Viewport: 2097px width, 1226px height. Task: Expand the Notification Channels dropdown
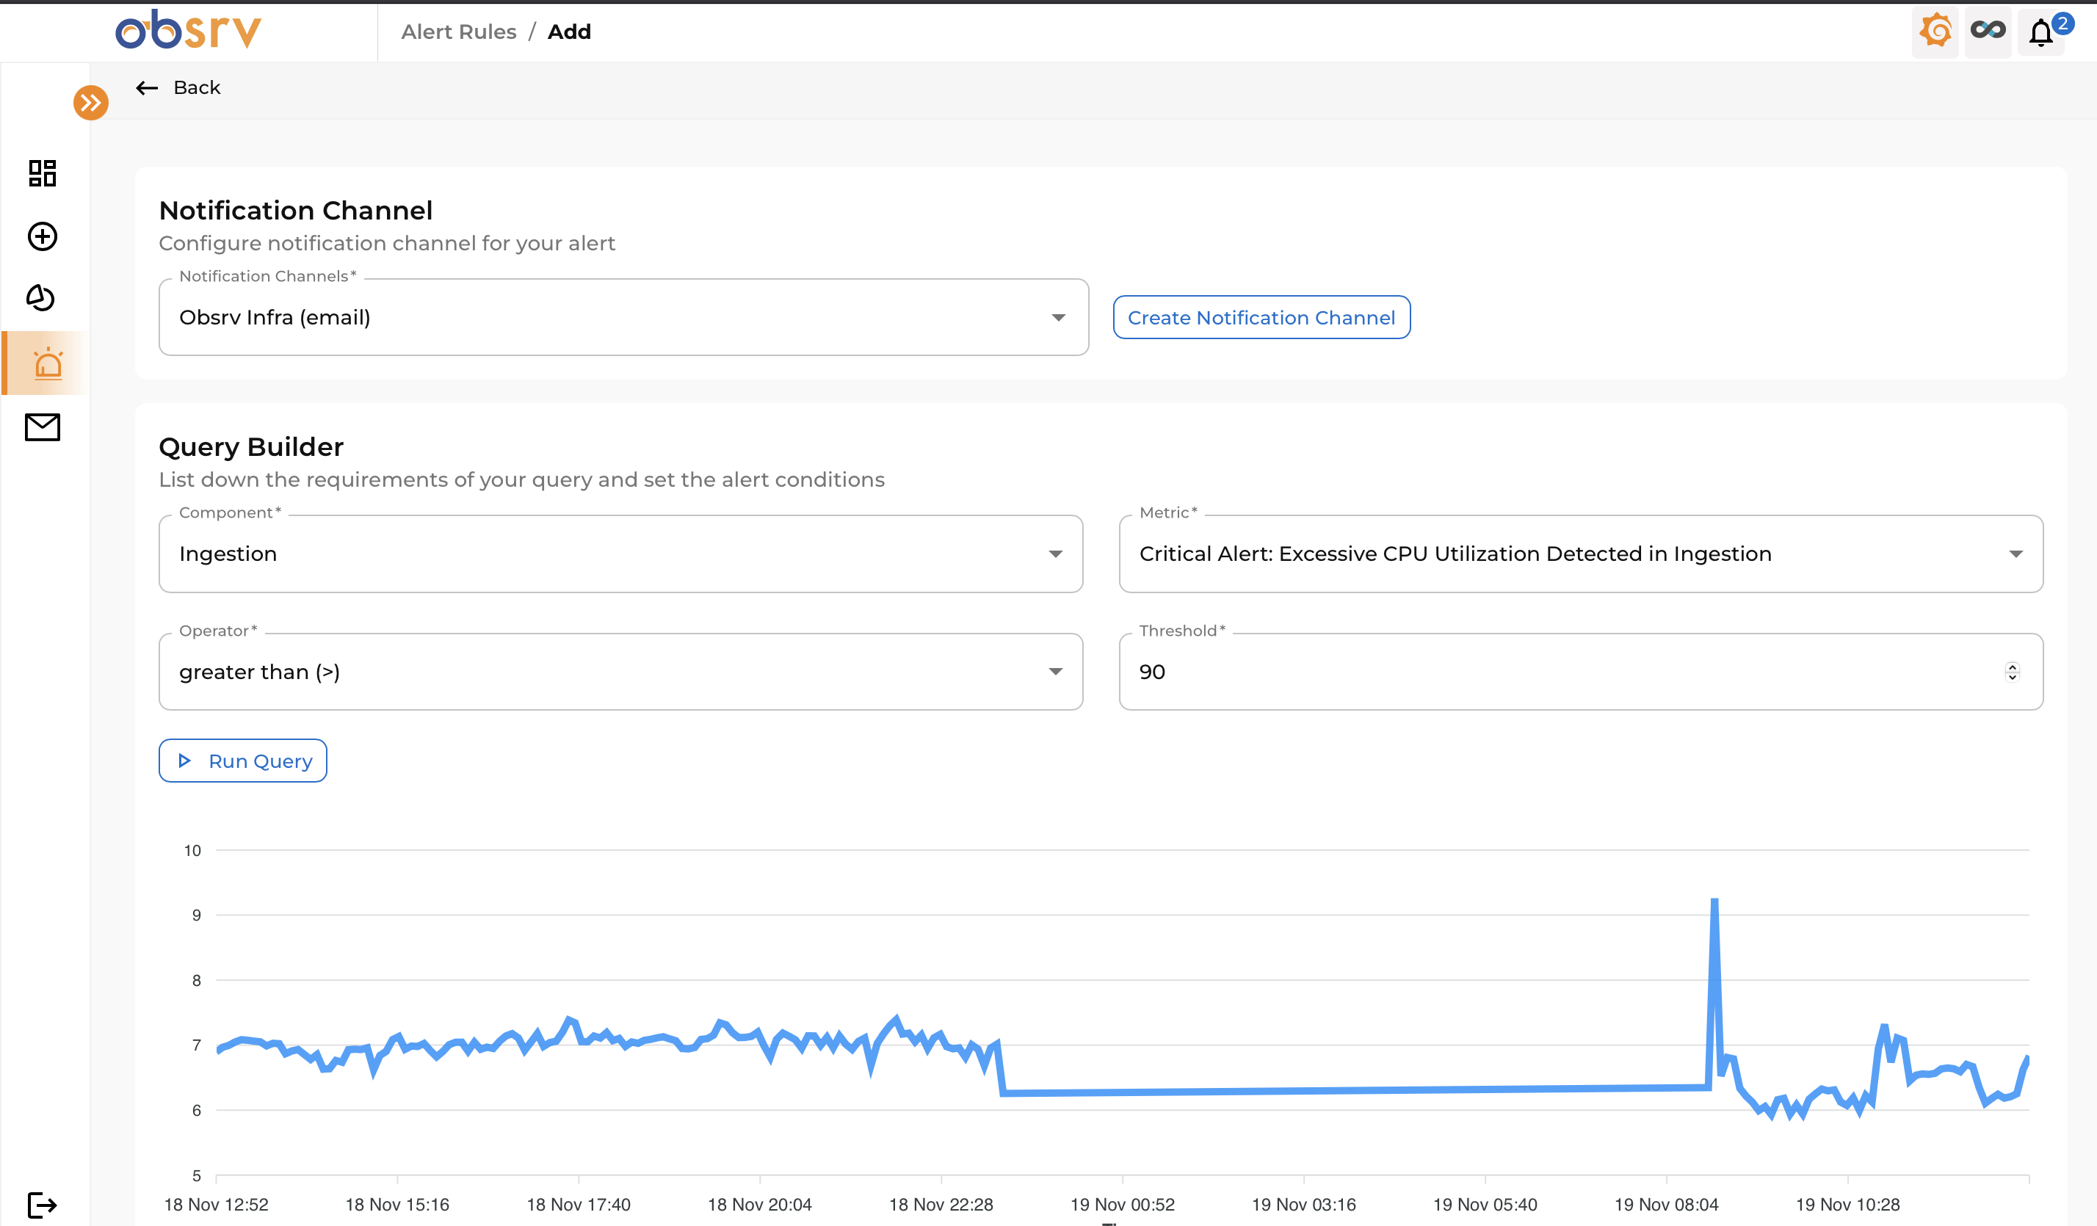(x=1057, y=318)
